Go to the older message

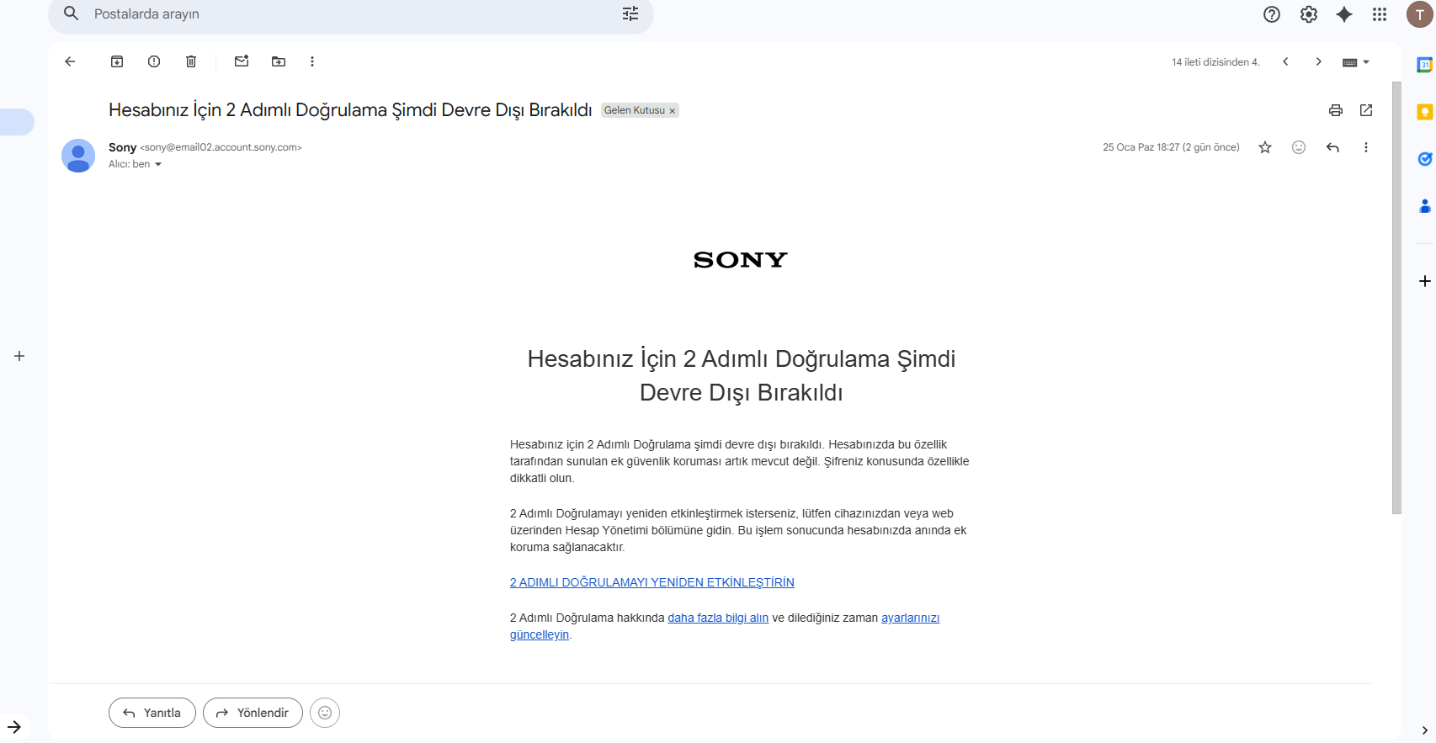pyautogui.click(x=1319, y=61)
